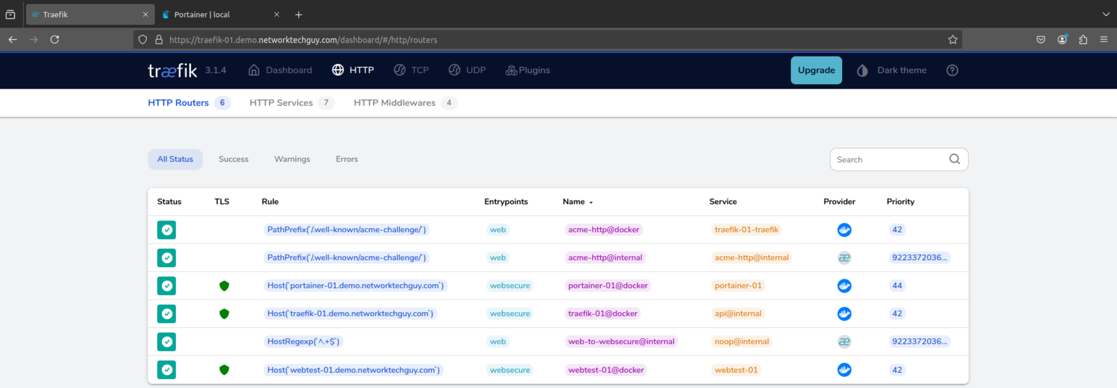Save page to Pocket icon
Image resolution: width=1117 pixels, height=388 pixels.
(1041, 40)
